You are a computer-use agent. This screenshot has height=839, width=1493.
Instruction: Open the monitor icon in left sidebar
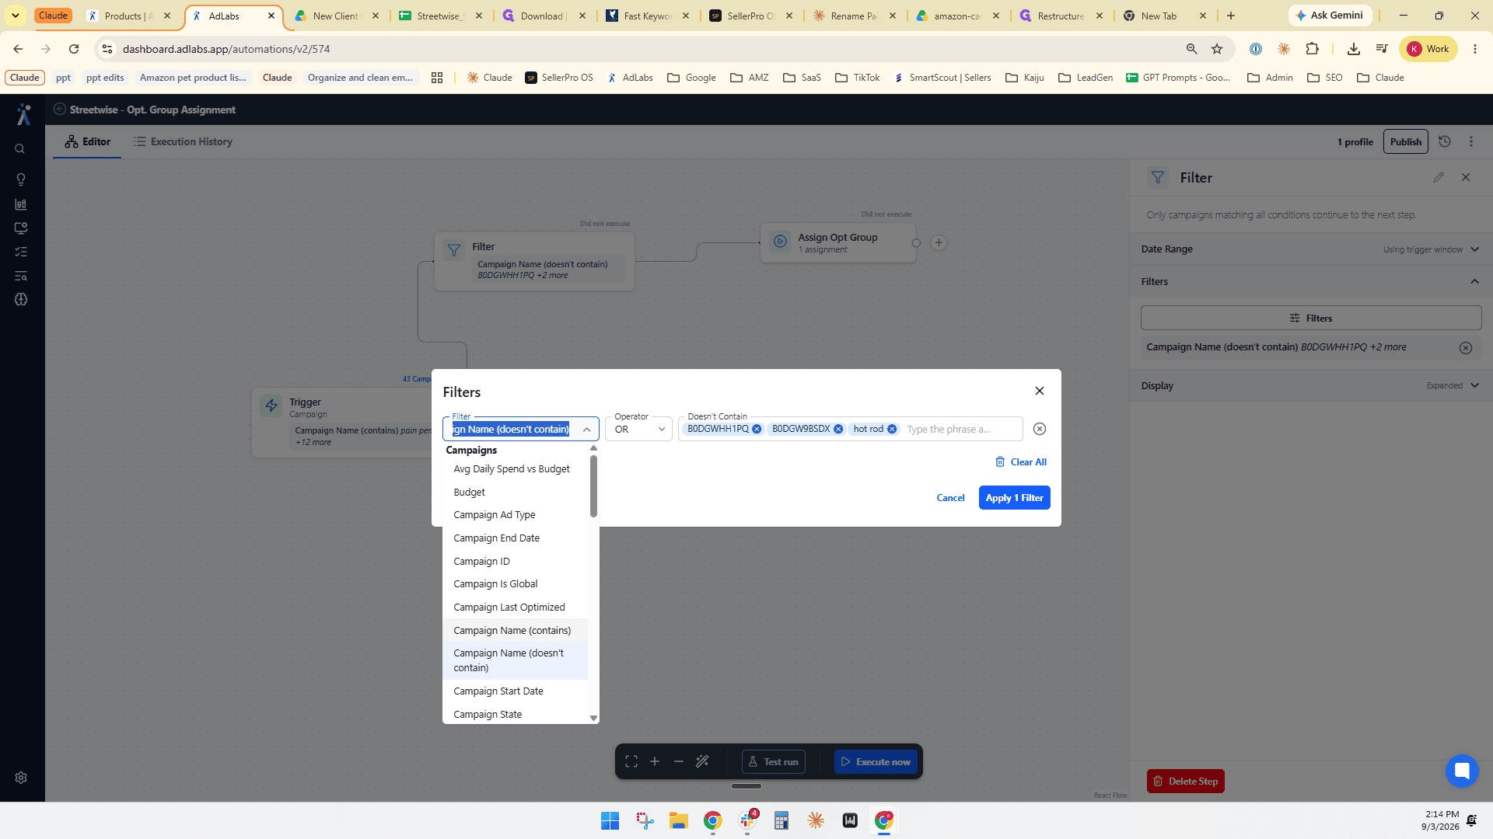click(21, 228)
